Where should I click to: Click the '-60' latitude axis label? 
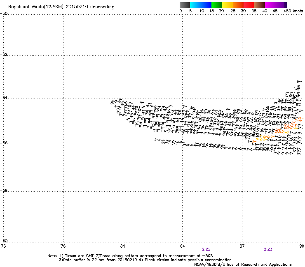(x=4, y=241)
